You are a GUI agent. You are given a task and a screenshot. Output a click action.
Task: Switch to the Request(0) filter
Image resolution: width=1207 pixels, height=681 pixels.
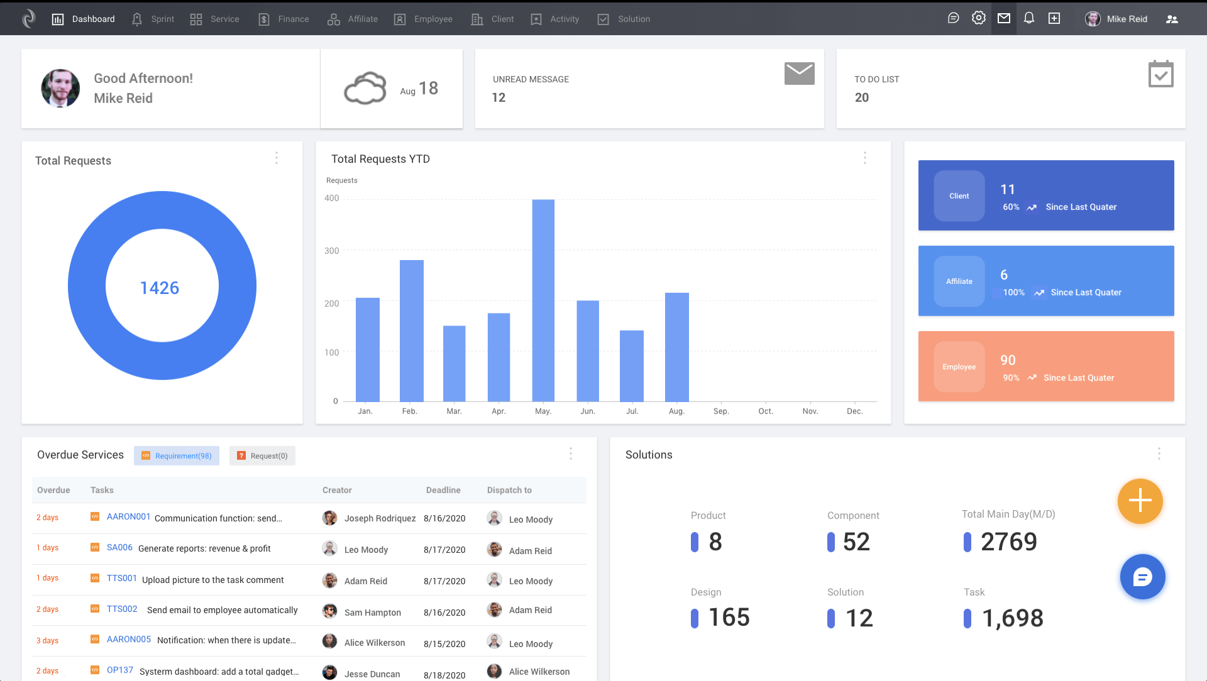(x=262, y=456)
